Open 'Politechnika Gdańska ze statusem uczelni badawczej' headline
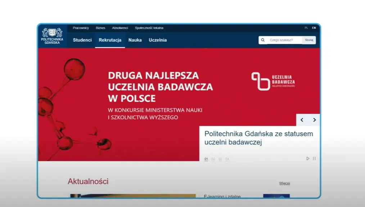 258,138
